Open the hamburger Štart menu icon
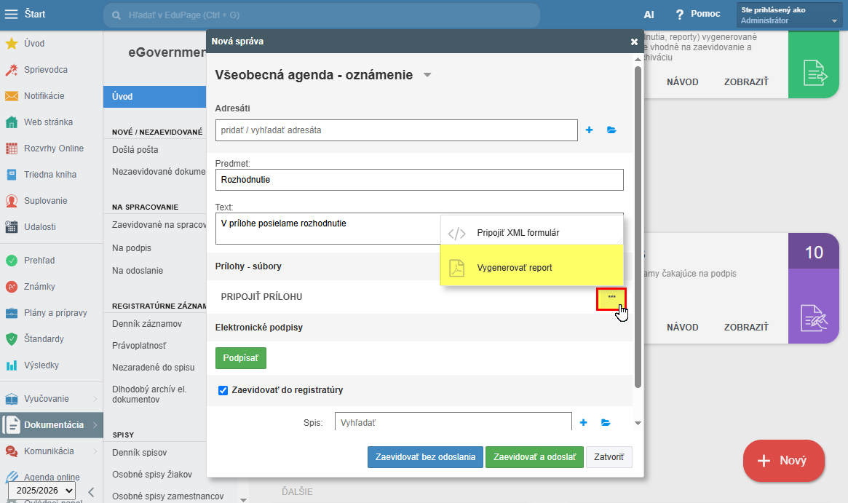The image size is (848, 503). (x=11, y=15)
